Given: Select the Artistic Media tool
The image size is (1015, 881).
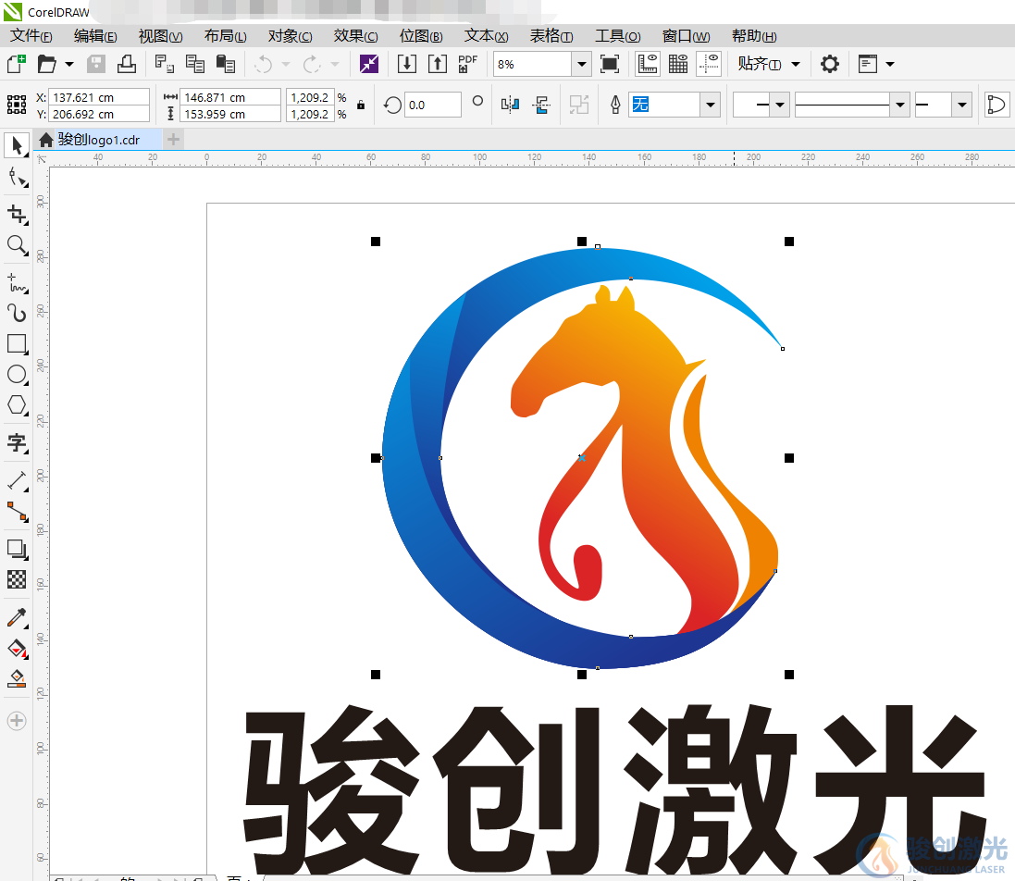Looking at the screenshot, I should tap(17, 314).
